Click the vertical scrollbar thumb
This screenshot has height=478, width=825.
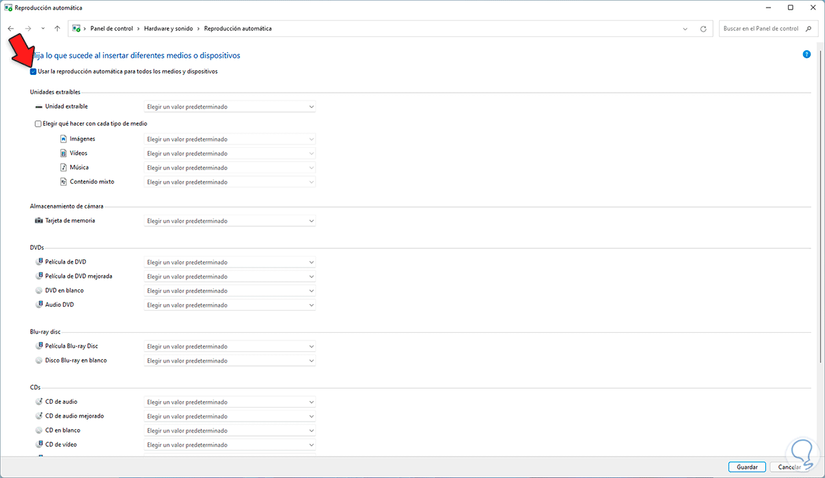pos(819,206)
